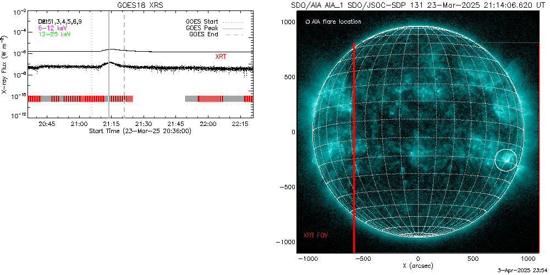550x275 pixels.
Task: Click the GOES End legend entry
Action: 216,34
